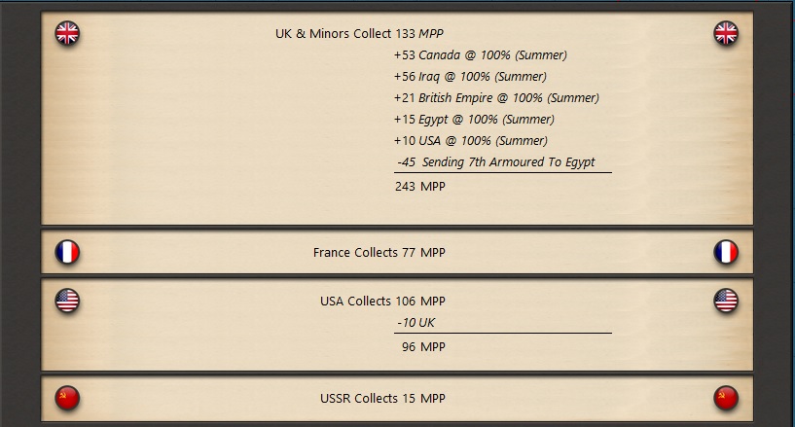Select the -10 UK deduction line
The image size is (795, 427).
pos(416,323)
